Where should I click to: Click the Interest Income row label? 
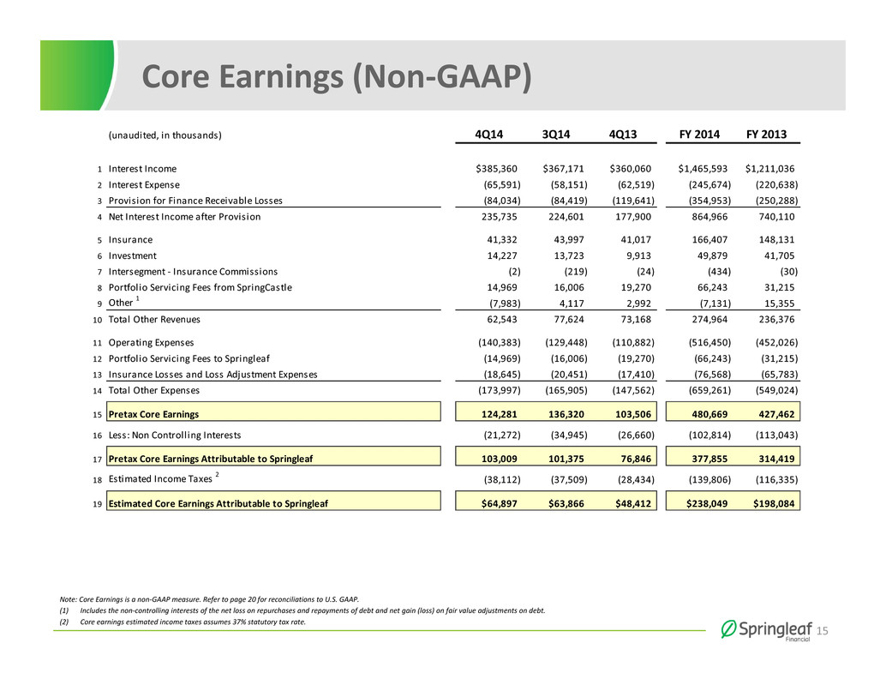coord(142,169)
